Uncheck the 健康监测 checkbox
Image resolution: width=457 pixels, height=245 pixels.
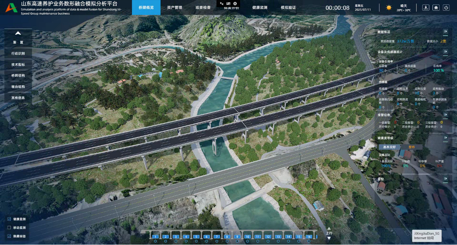9,219
